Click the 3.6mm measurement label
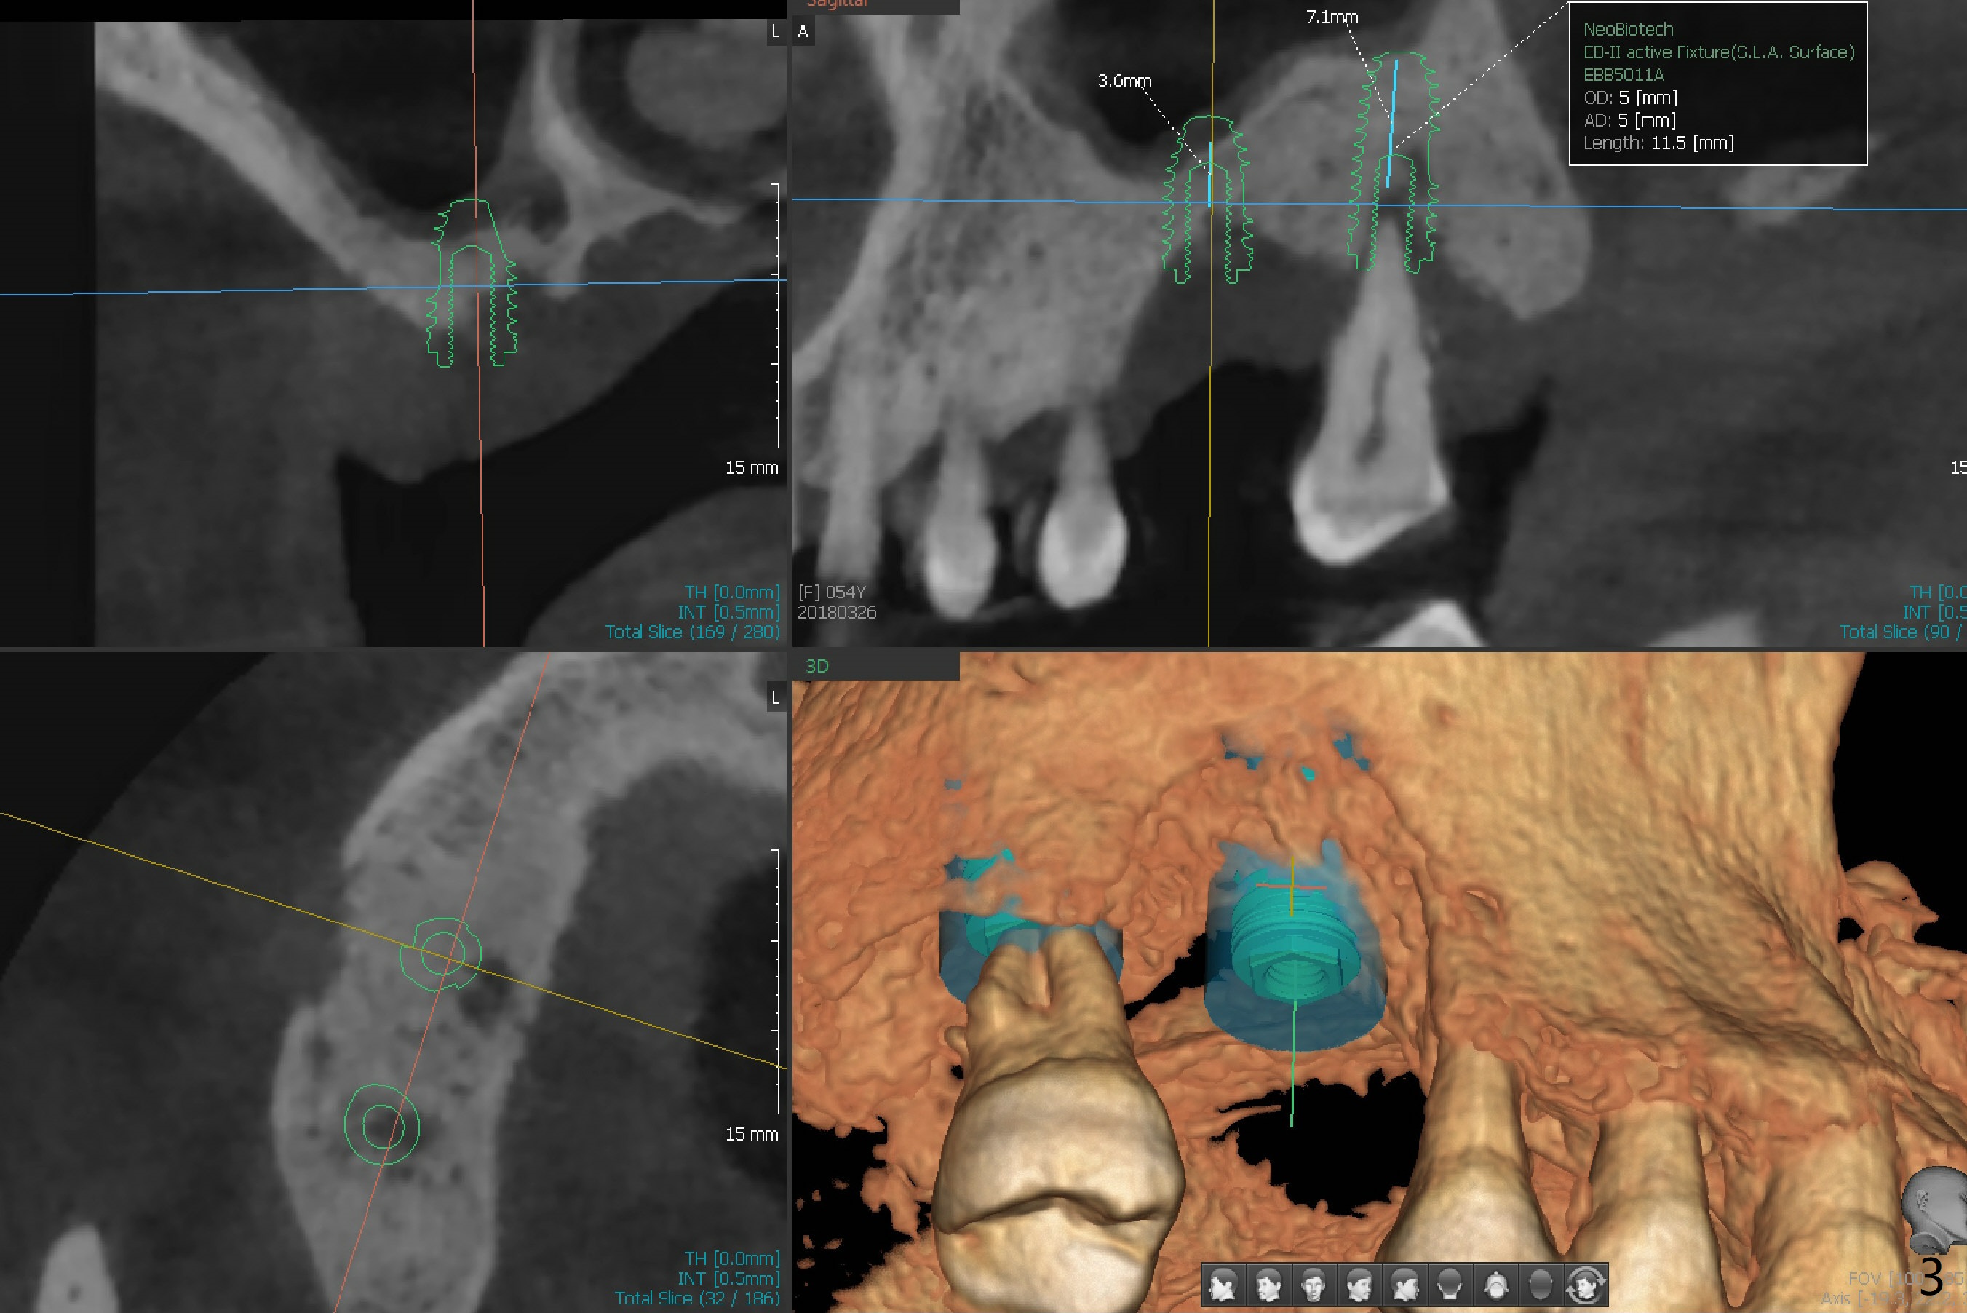 [x=1124, y=80]
